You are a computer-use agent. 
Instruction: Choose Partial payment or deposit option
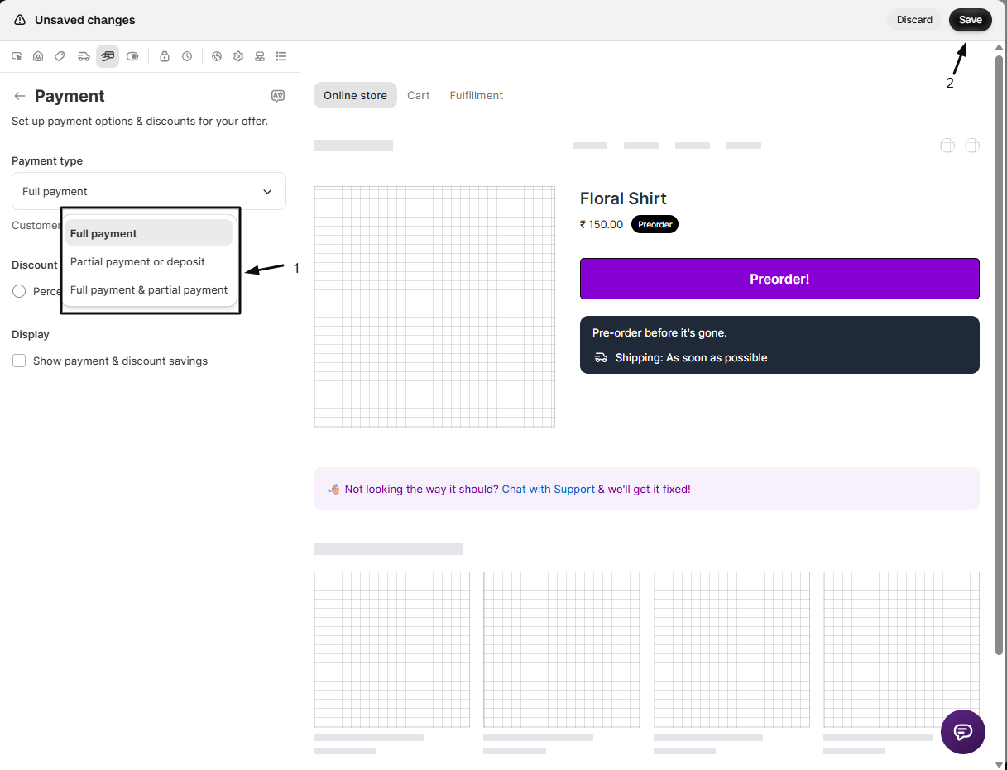click(x=149, y=261)
